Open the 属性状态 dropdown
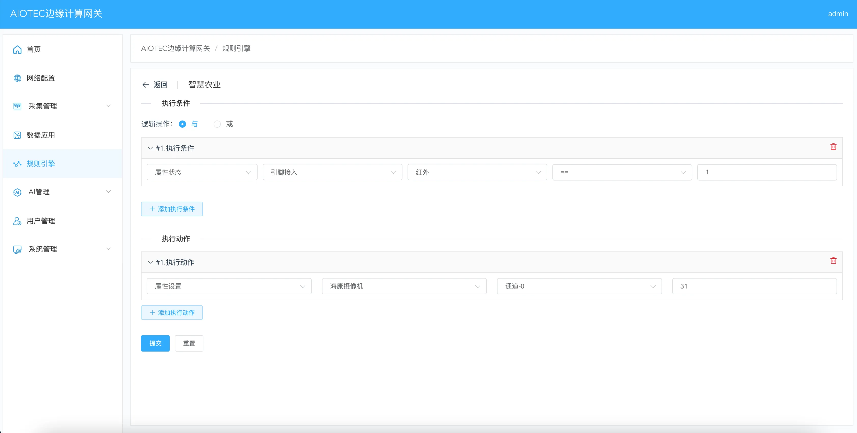 pos(202,173)
